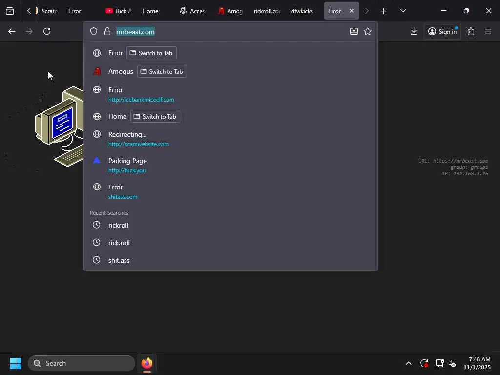This screenshot has height=375, width=500.
Task: Click the blue triangle Parking Page icon
Action: [x=97, y=160]
